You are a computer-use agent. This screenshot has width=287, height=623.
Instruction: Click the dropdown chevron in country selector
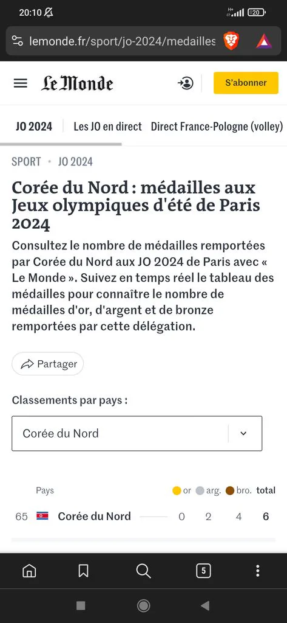(x=243, y=433)
